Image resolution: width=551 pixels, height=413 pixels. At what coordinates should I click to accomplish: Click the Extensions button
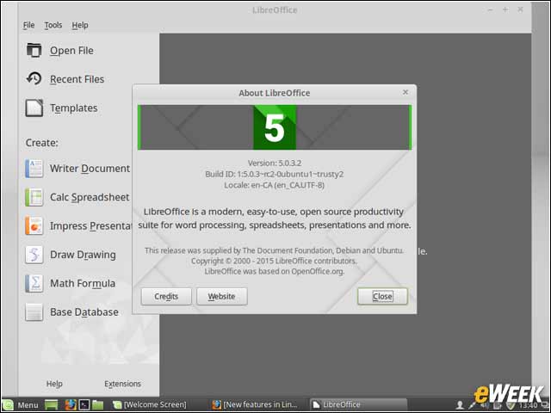click(x=122, y=384)
